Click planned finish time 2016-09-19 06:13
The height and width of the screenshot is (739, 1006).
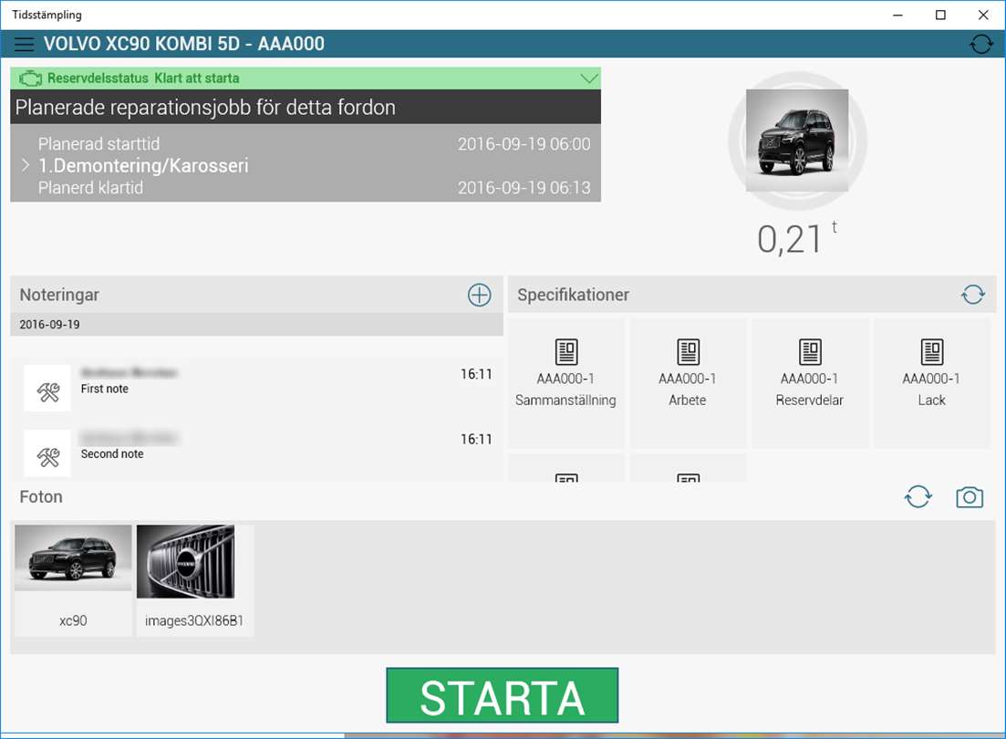524,187
